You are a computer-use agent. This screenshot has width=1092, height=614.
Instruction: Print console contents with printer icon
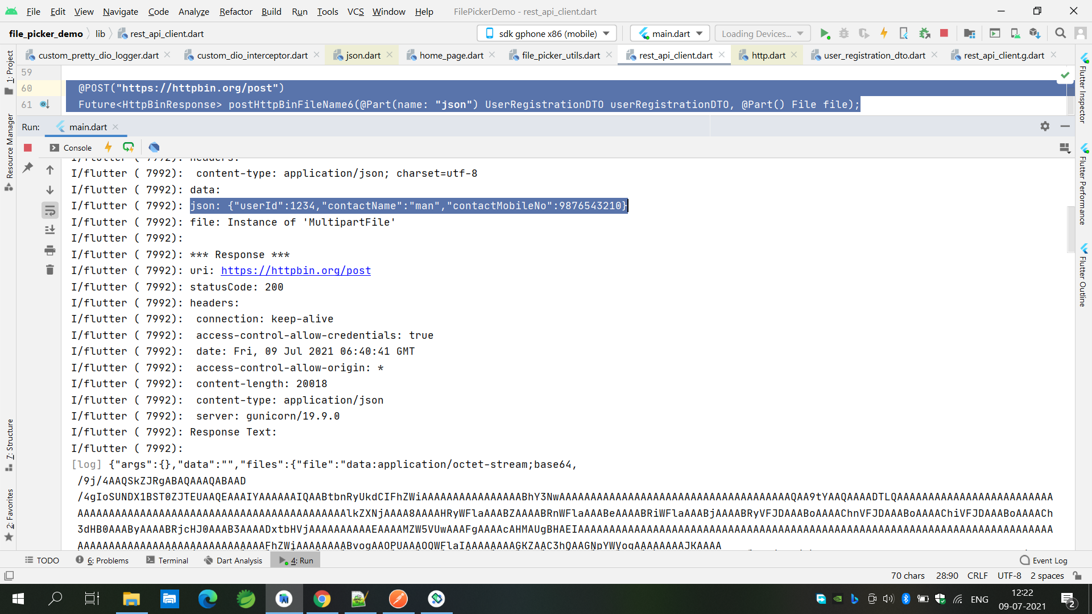(50, 250)
